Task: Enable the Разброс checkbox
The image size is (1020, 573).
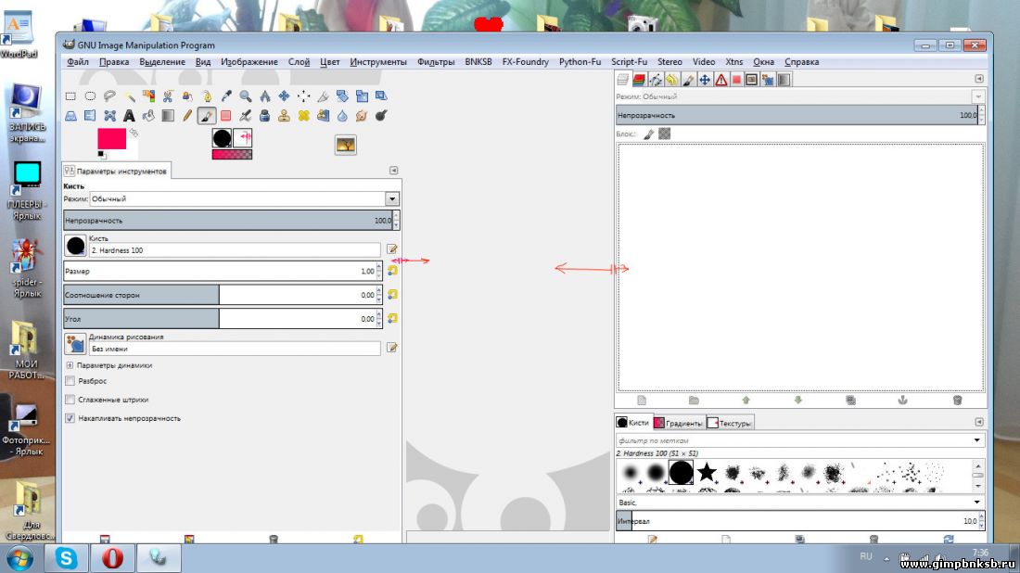Action: pos(70,381)
